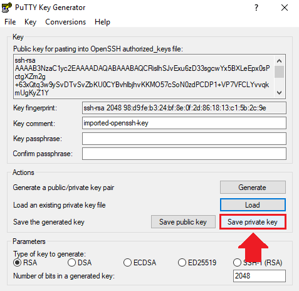
Task: Click the 'Key comment:' label
Action: pyautogui.click(x=34, y=124)
